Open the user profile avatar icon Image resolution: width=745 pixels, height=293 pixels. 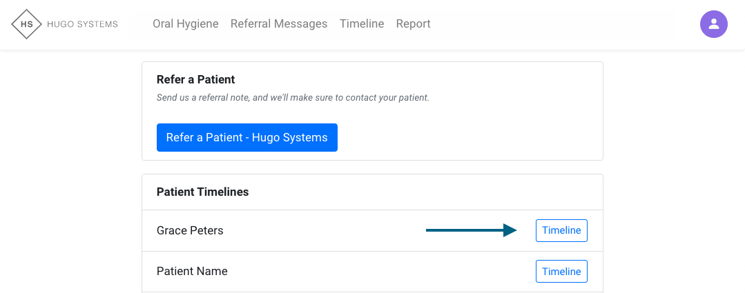pos(713,24)
